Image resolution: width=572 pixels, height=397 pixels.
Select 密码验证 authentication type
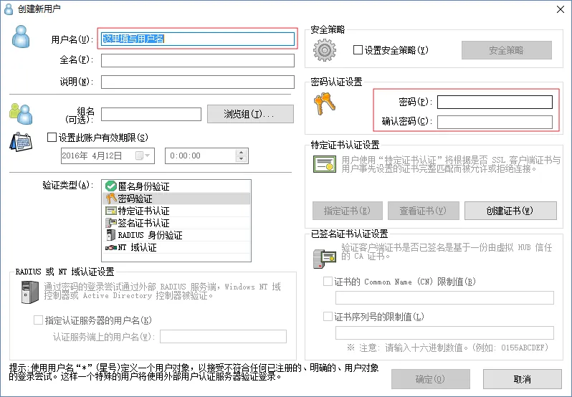pos(176,198)
